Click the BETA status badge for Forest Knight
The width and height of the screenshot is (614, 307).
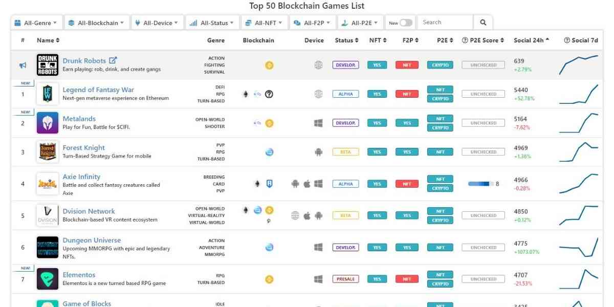click(345, 152)
